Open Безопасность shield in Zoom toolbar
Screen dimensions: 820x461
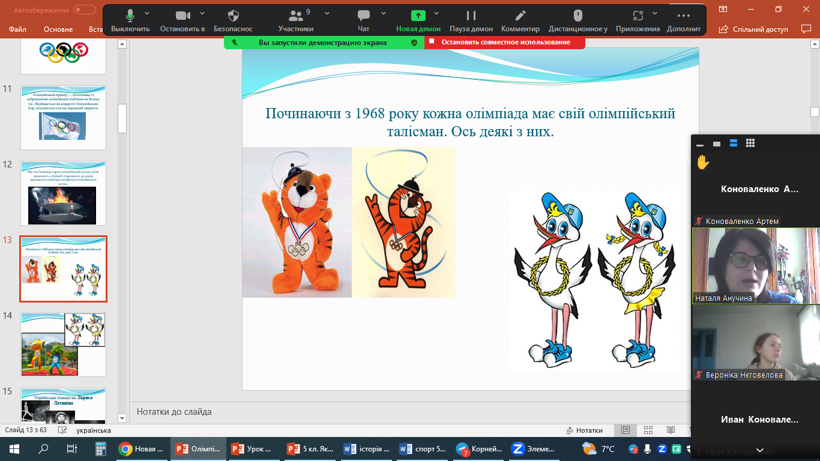[234, 20]
